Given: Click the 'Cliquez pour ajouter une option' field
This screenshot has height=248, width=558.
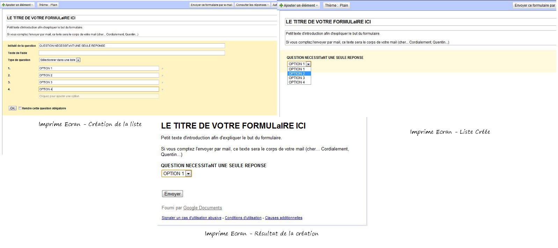Looking at the screenshot, I should tap(98, 96).
